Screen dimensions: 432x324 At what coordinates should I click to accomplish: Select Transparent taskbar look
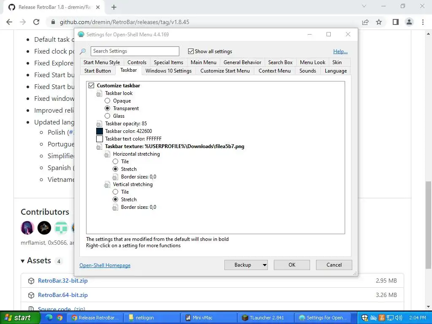coord(107,108)
